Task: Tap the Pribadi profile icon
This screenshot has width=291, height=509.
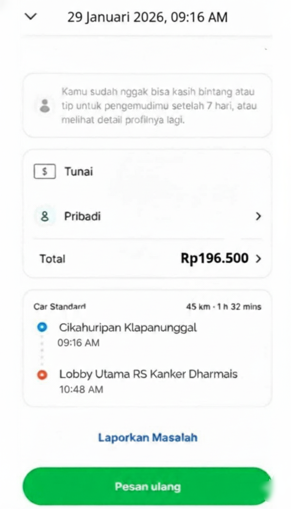Action: [45, 217]
